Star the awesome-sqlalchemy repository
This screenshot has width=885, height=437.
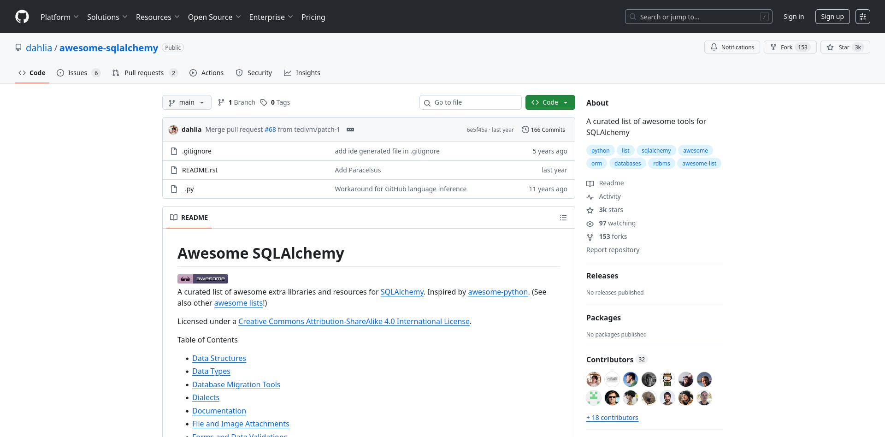click(844, 47)
